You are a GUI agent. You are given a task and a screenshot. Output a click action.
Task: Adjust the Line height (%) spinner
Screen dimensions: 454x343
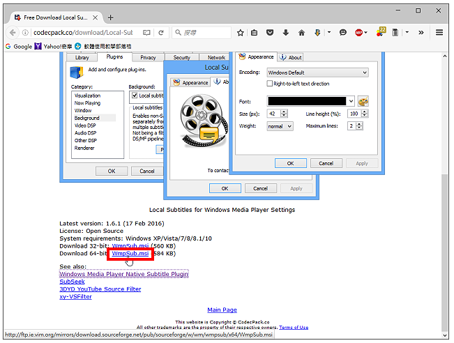point(365,114)
